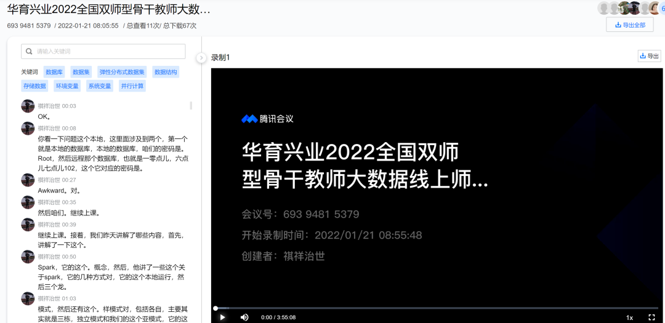Image resolution: width=665 pixels, height=323 pixels.
Task: Select the 系统变量 keyword tag
Action: (x=100, y=86)
